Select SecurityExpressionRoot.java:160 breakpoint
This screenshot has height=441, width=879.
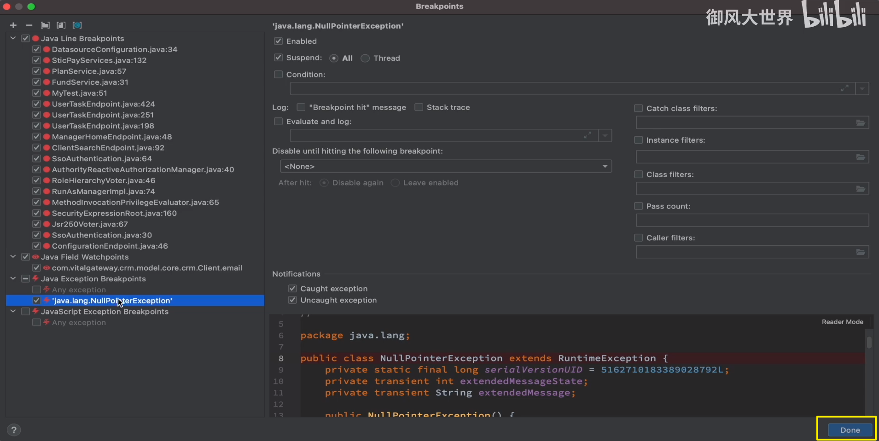[x=114, y=213]
